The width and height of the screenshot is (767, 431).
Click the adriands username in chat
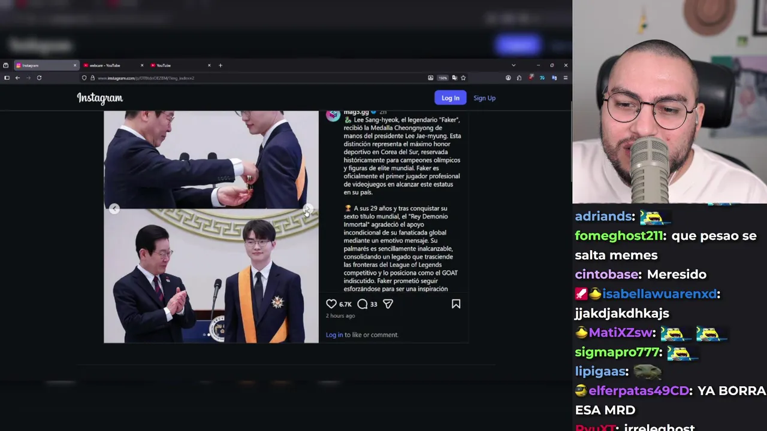[604, 216]
